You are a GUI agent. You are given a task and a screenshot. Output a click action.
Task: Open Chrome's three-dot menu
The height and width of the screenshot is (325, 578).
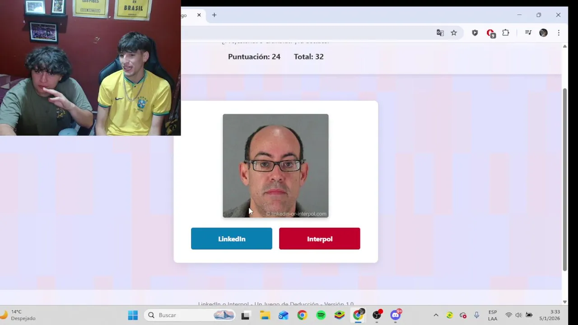(x=559, y=32)
